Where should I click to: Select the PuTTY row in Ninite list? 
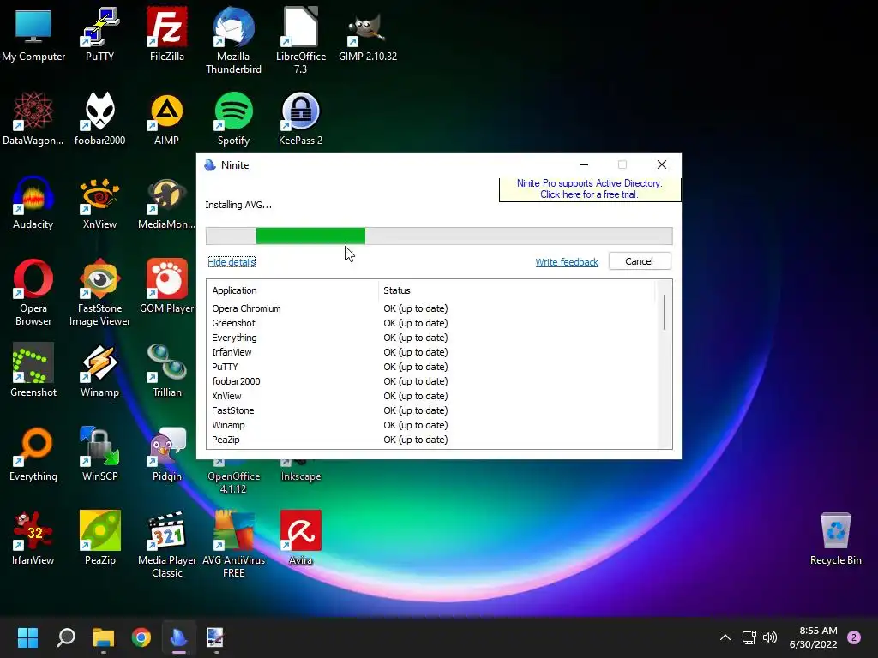(431, 367)
